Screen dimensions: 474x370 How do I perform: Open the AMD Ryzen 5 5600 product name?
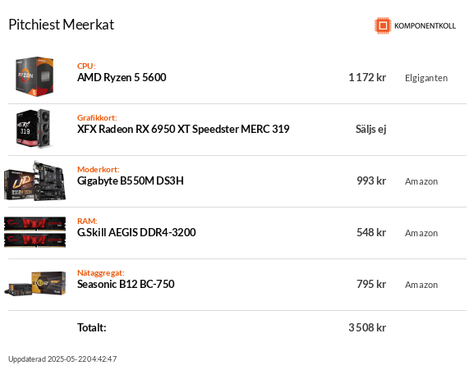pyautogui.click(x=122, y=78)
